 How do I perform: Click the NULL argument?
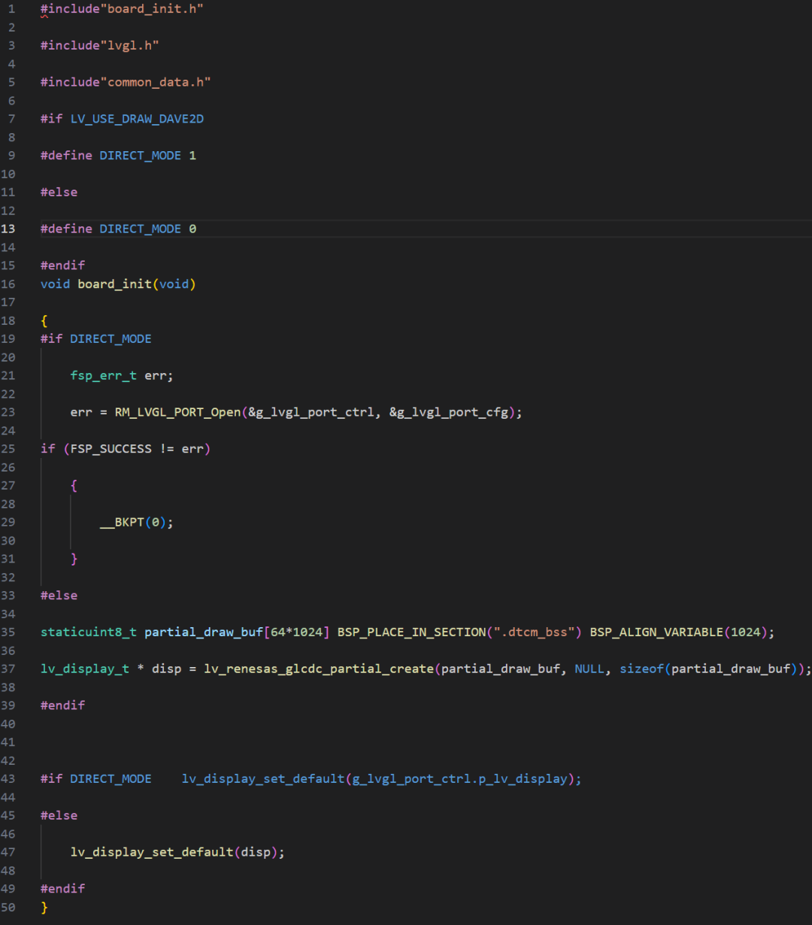589,669
